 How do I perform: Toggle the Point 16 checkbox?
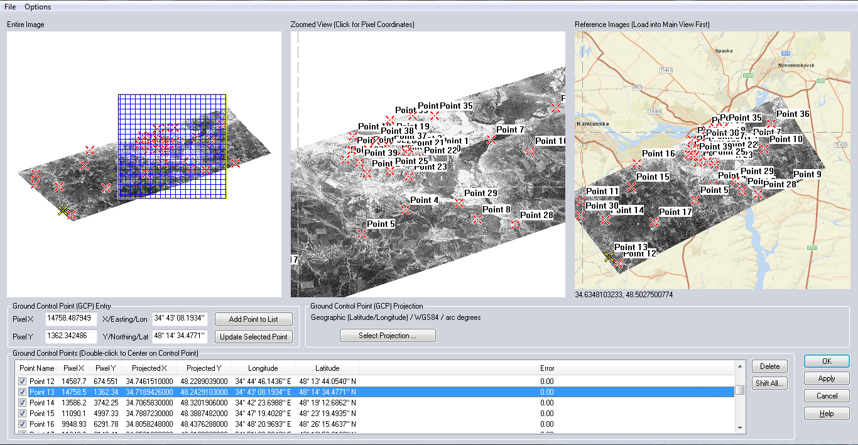click(x=23, y=424)
